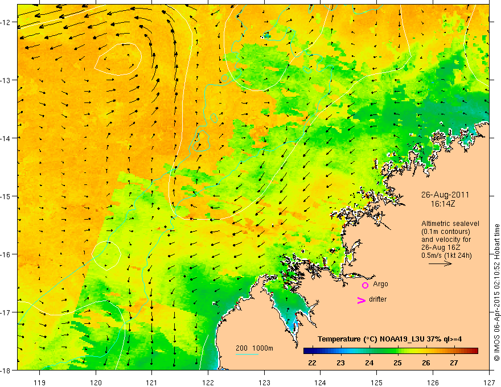Click the '0.5m/s (1kt 24h)' text
501x387 pixels.
click(x=446, y=256)
